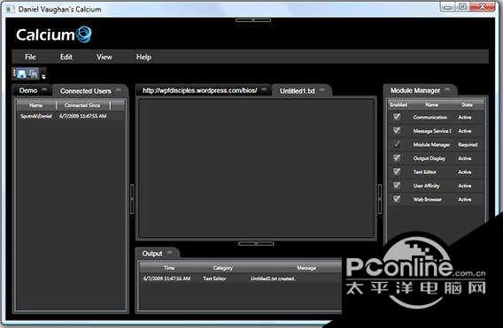Sort Connected Users by the Name column
Image resolution: width=503 pixels, height=328 pixels.
pyautogui.click(x=36, y=105)
